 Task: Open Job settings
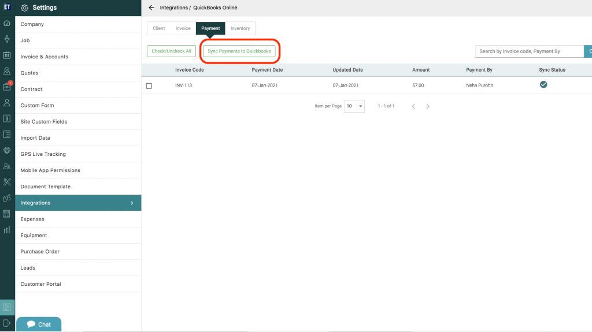pyautogui.click(x=78, y=40)
